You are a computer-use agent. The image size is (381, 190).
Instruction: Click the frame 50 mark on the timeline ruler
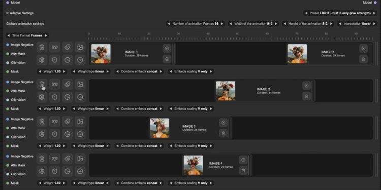click(x=237, y=33)
